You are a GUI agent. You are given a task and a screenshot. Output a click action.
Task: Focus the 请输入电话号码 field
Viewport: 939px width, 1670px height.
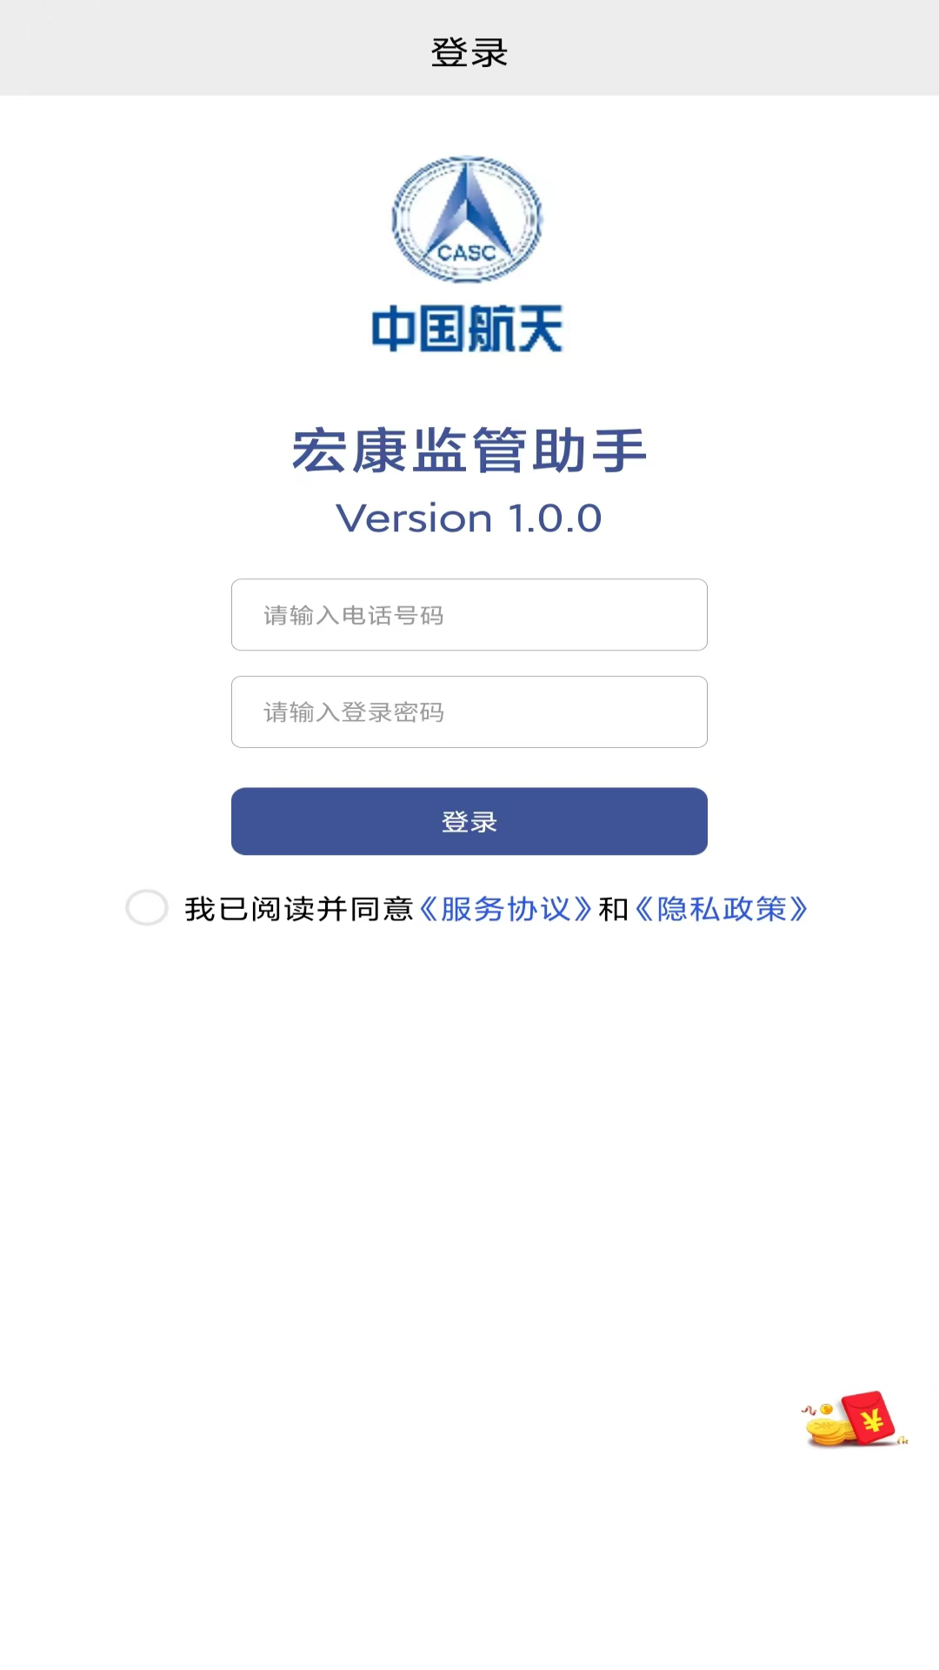[469, 615]
